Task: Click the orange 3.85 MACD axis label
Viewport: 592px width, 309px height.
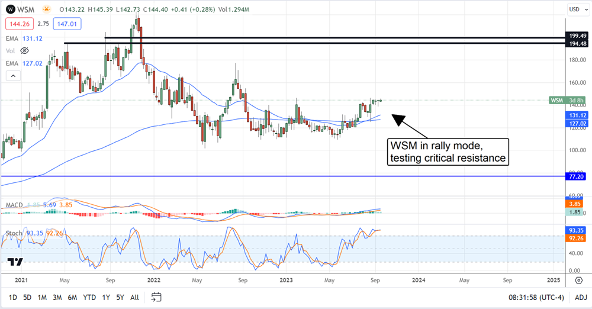Action: pos(575,204)
